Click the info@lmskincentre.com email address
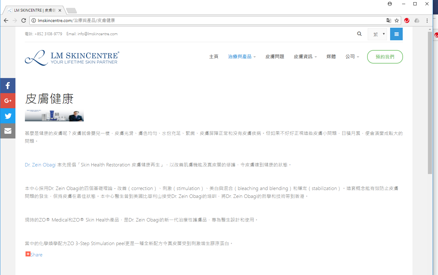The image size is (438, 275). pos(97,34)
